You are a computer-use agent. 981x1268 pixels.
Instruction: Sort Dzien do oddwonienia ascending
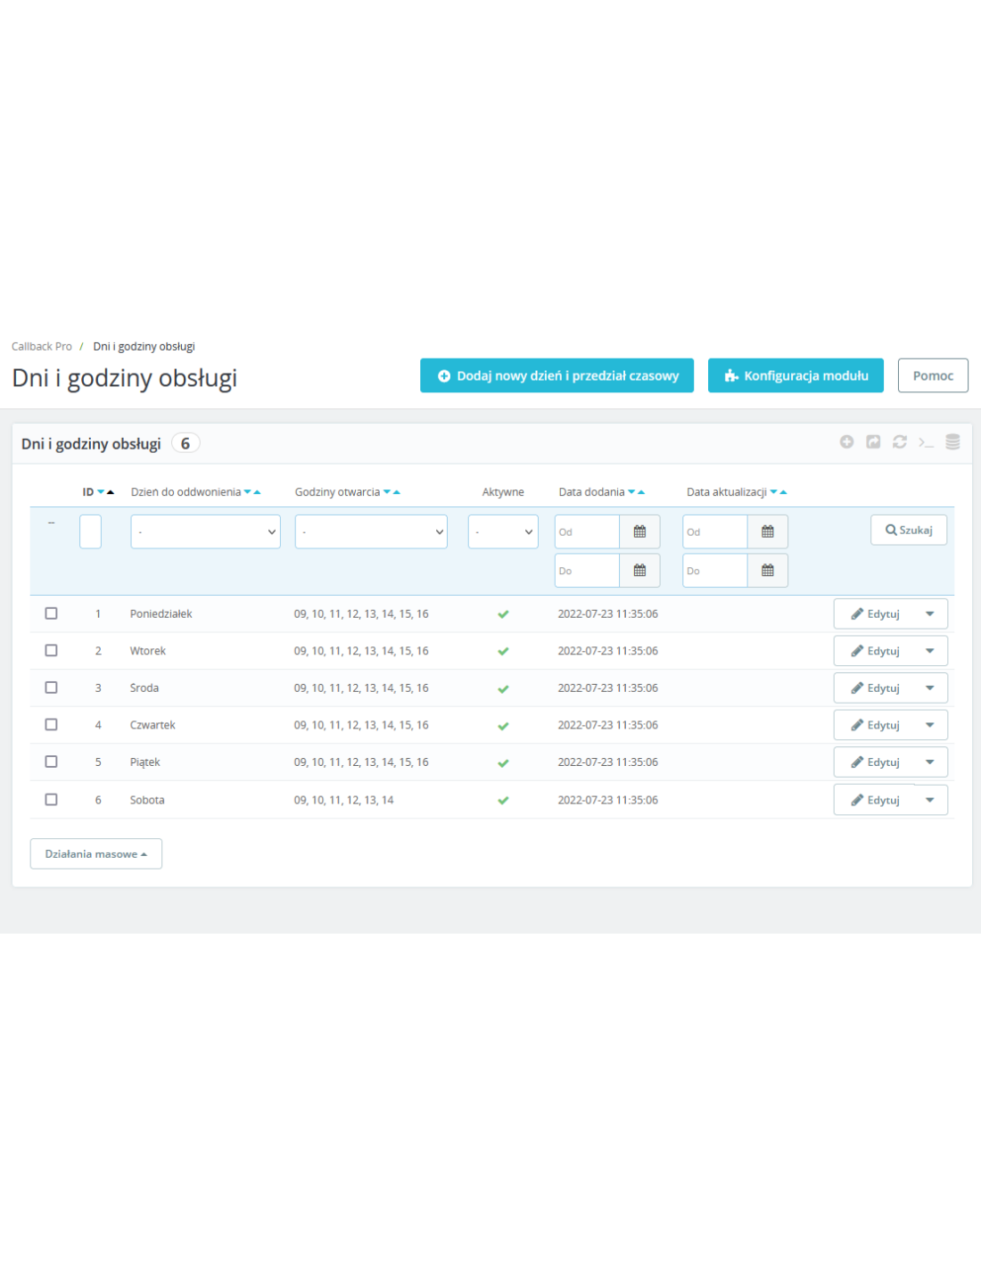tap(257, 492)
